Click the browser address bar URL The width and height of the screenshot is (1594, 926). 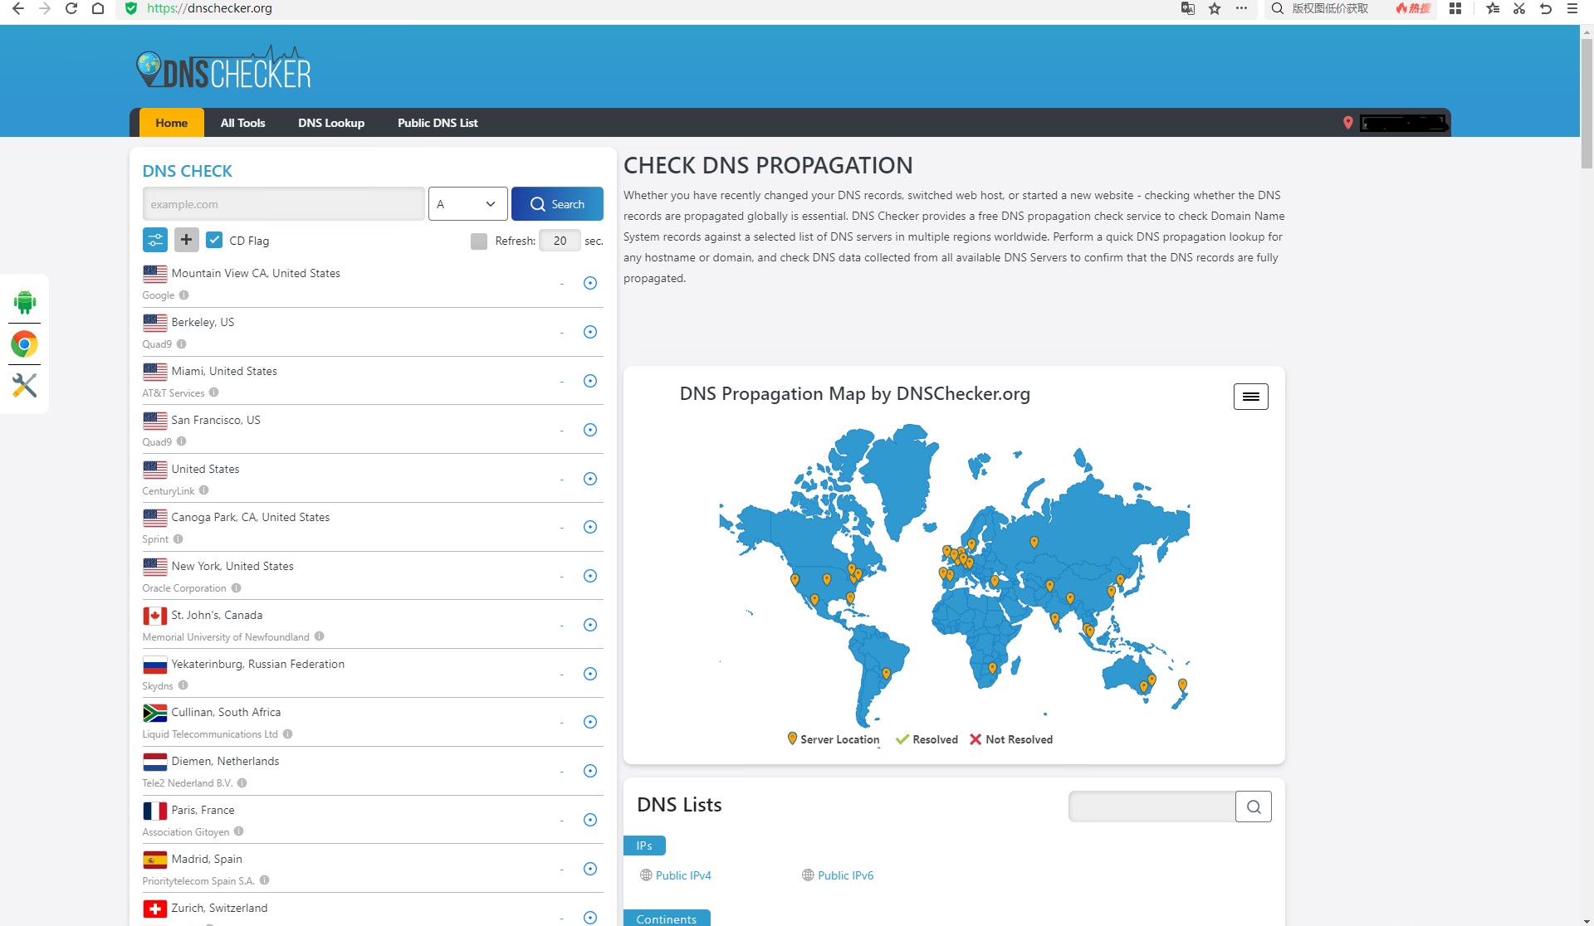point(209,8)
